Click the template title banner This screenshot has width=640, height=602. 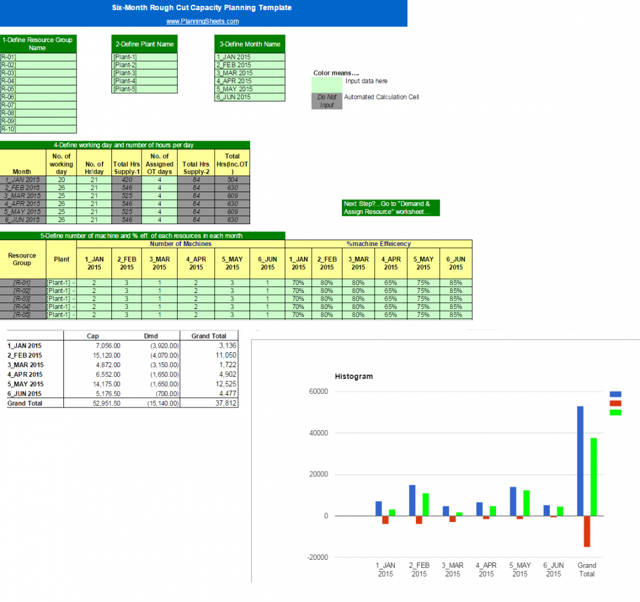(x=202, y=8)
